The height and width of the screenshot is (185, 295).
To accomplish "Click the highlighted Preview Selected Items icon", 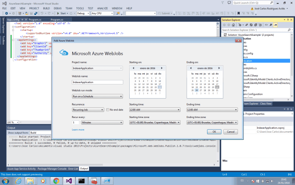I will click(275, 25).
